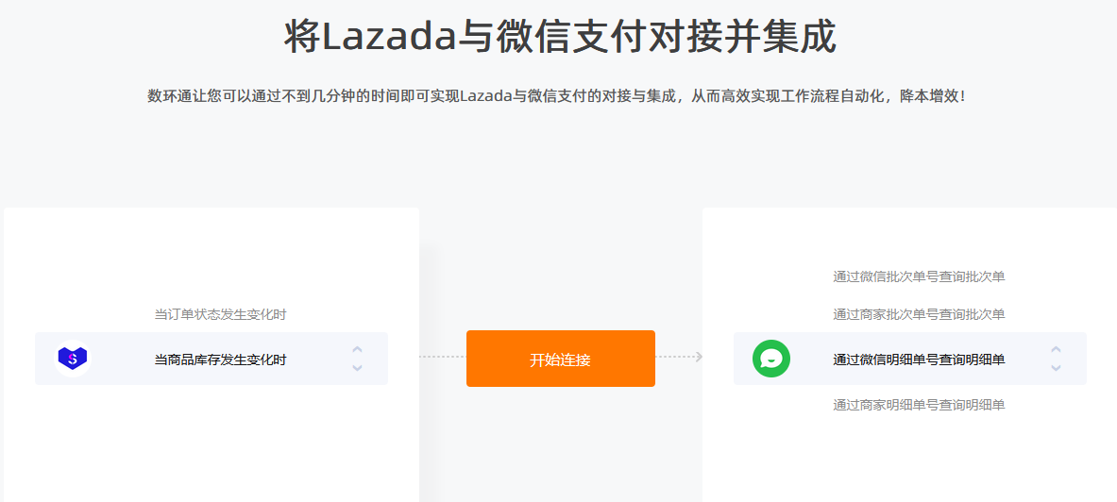Click the down chevron beside 通过微信明细单号查询明细单

coord(1056,367)
